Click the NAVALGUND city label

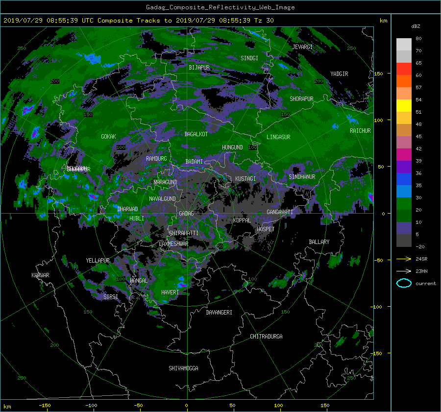point(162,199)
